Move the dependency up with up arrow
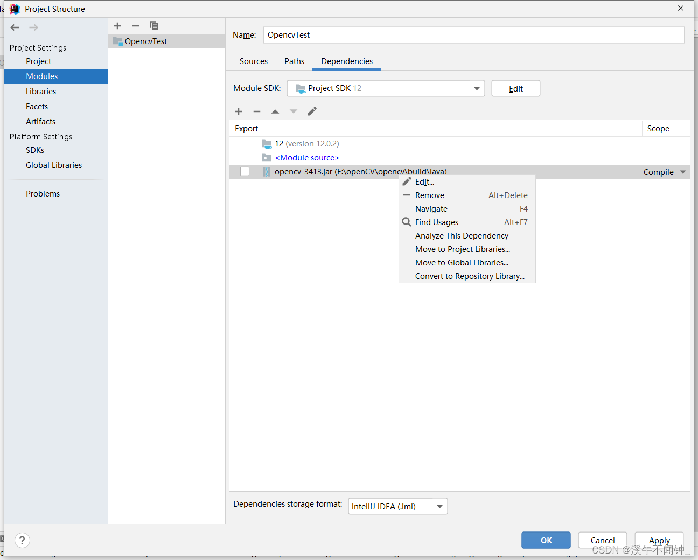The width and height of the screenshot is (698, 560). [x=275, y=111]
